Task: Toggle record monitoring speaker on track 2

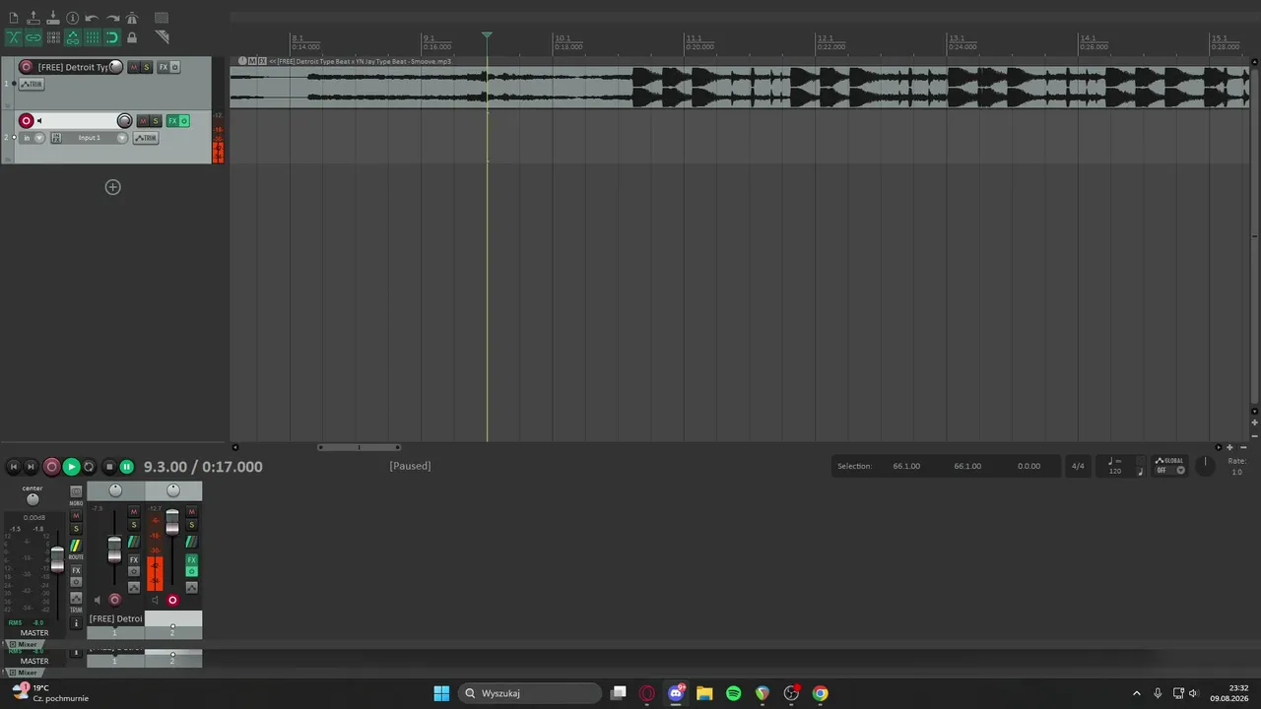Action: [x=39, y=121]
